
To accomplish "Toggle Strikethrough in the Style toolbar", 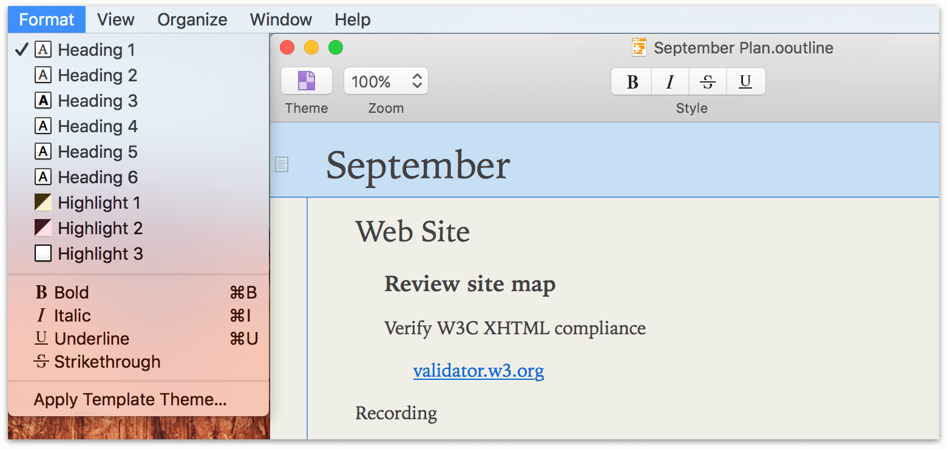I will coord(708,81).
